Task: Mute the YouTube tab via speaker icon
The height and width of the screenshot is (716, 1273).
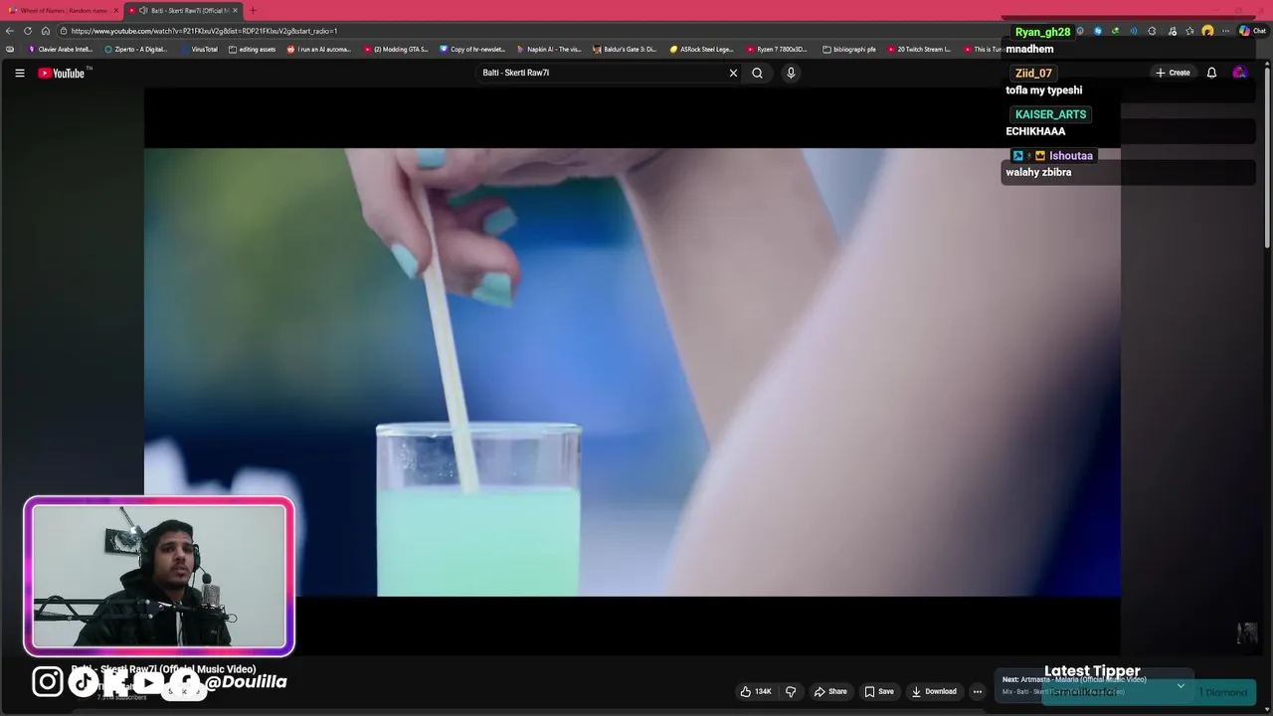Action: pyautogui.click(x=143, y=10)
